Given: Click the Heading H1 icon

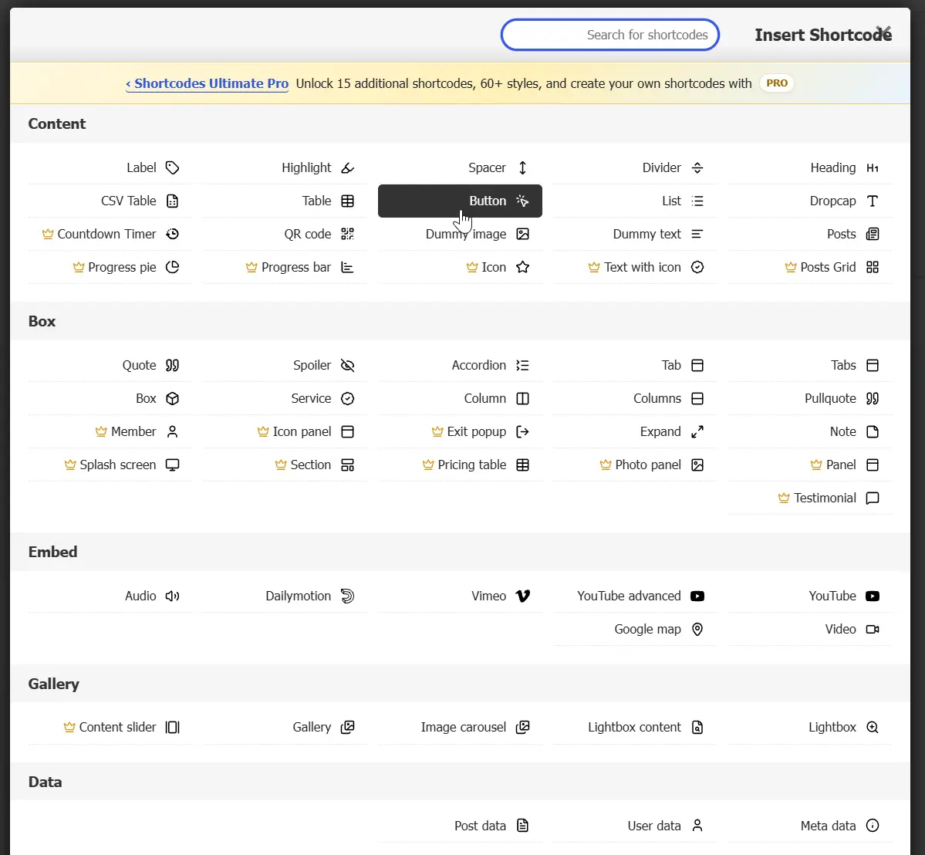Looking at the screenshot, I should pyautogui.click(x=873, y=168).
